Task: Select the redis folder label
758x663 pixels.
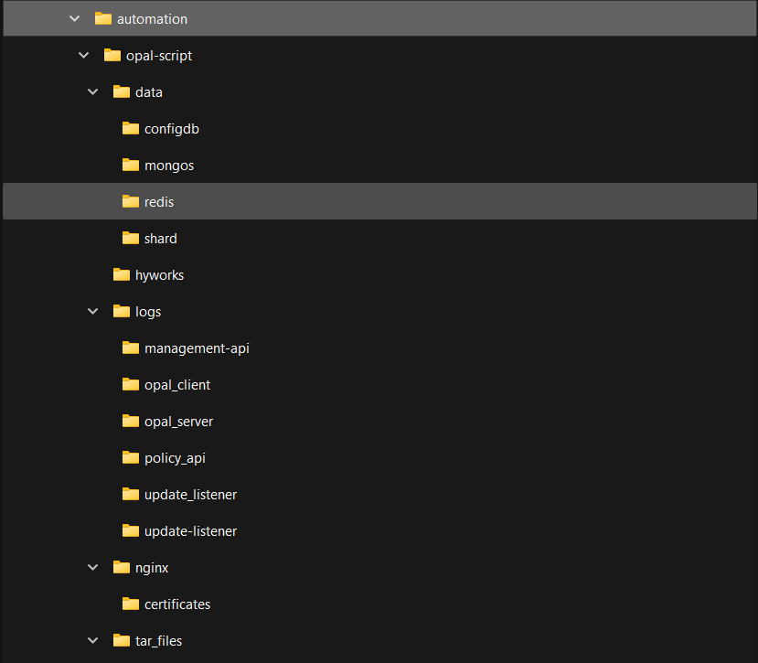Action: [159, 202]
